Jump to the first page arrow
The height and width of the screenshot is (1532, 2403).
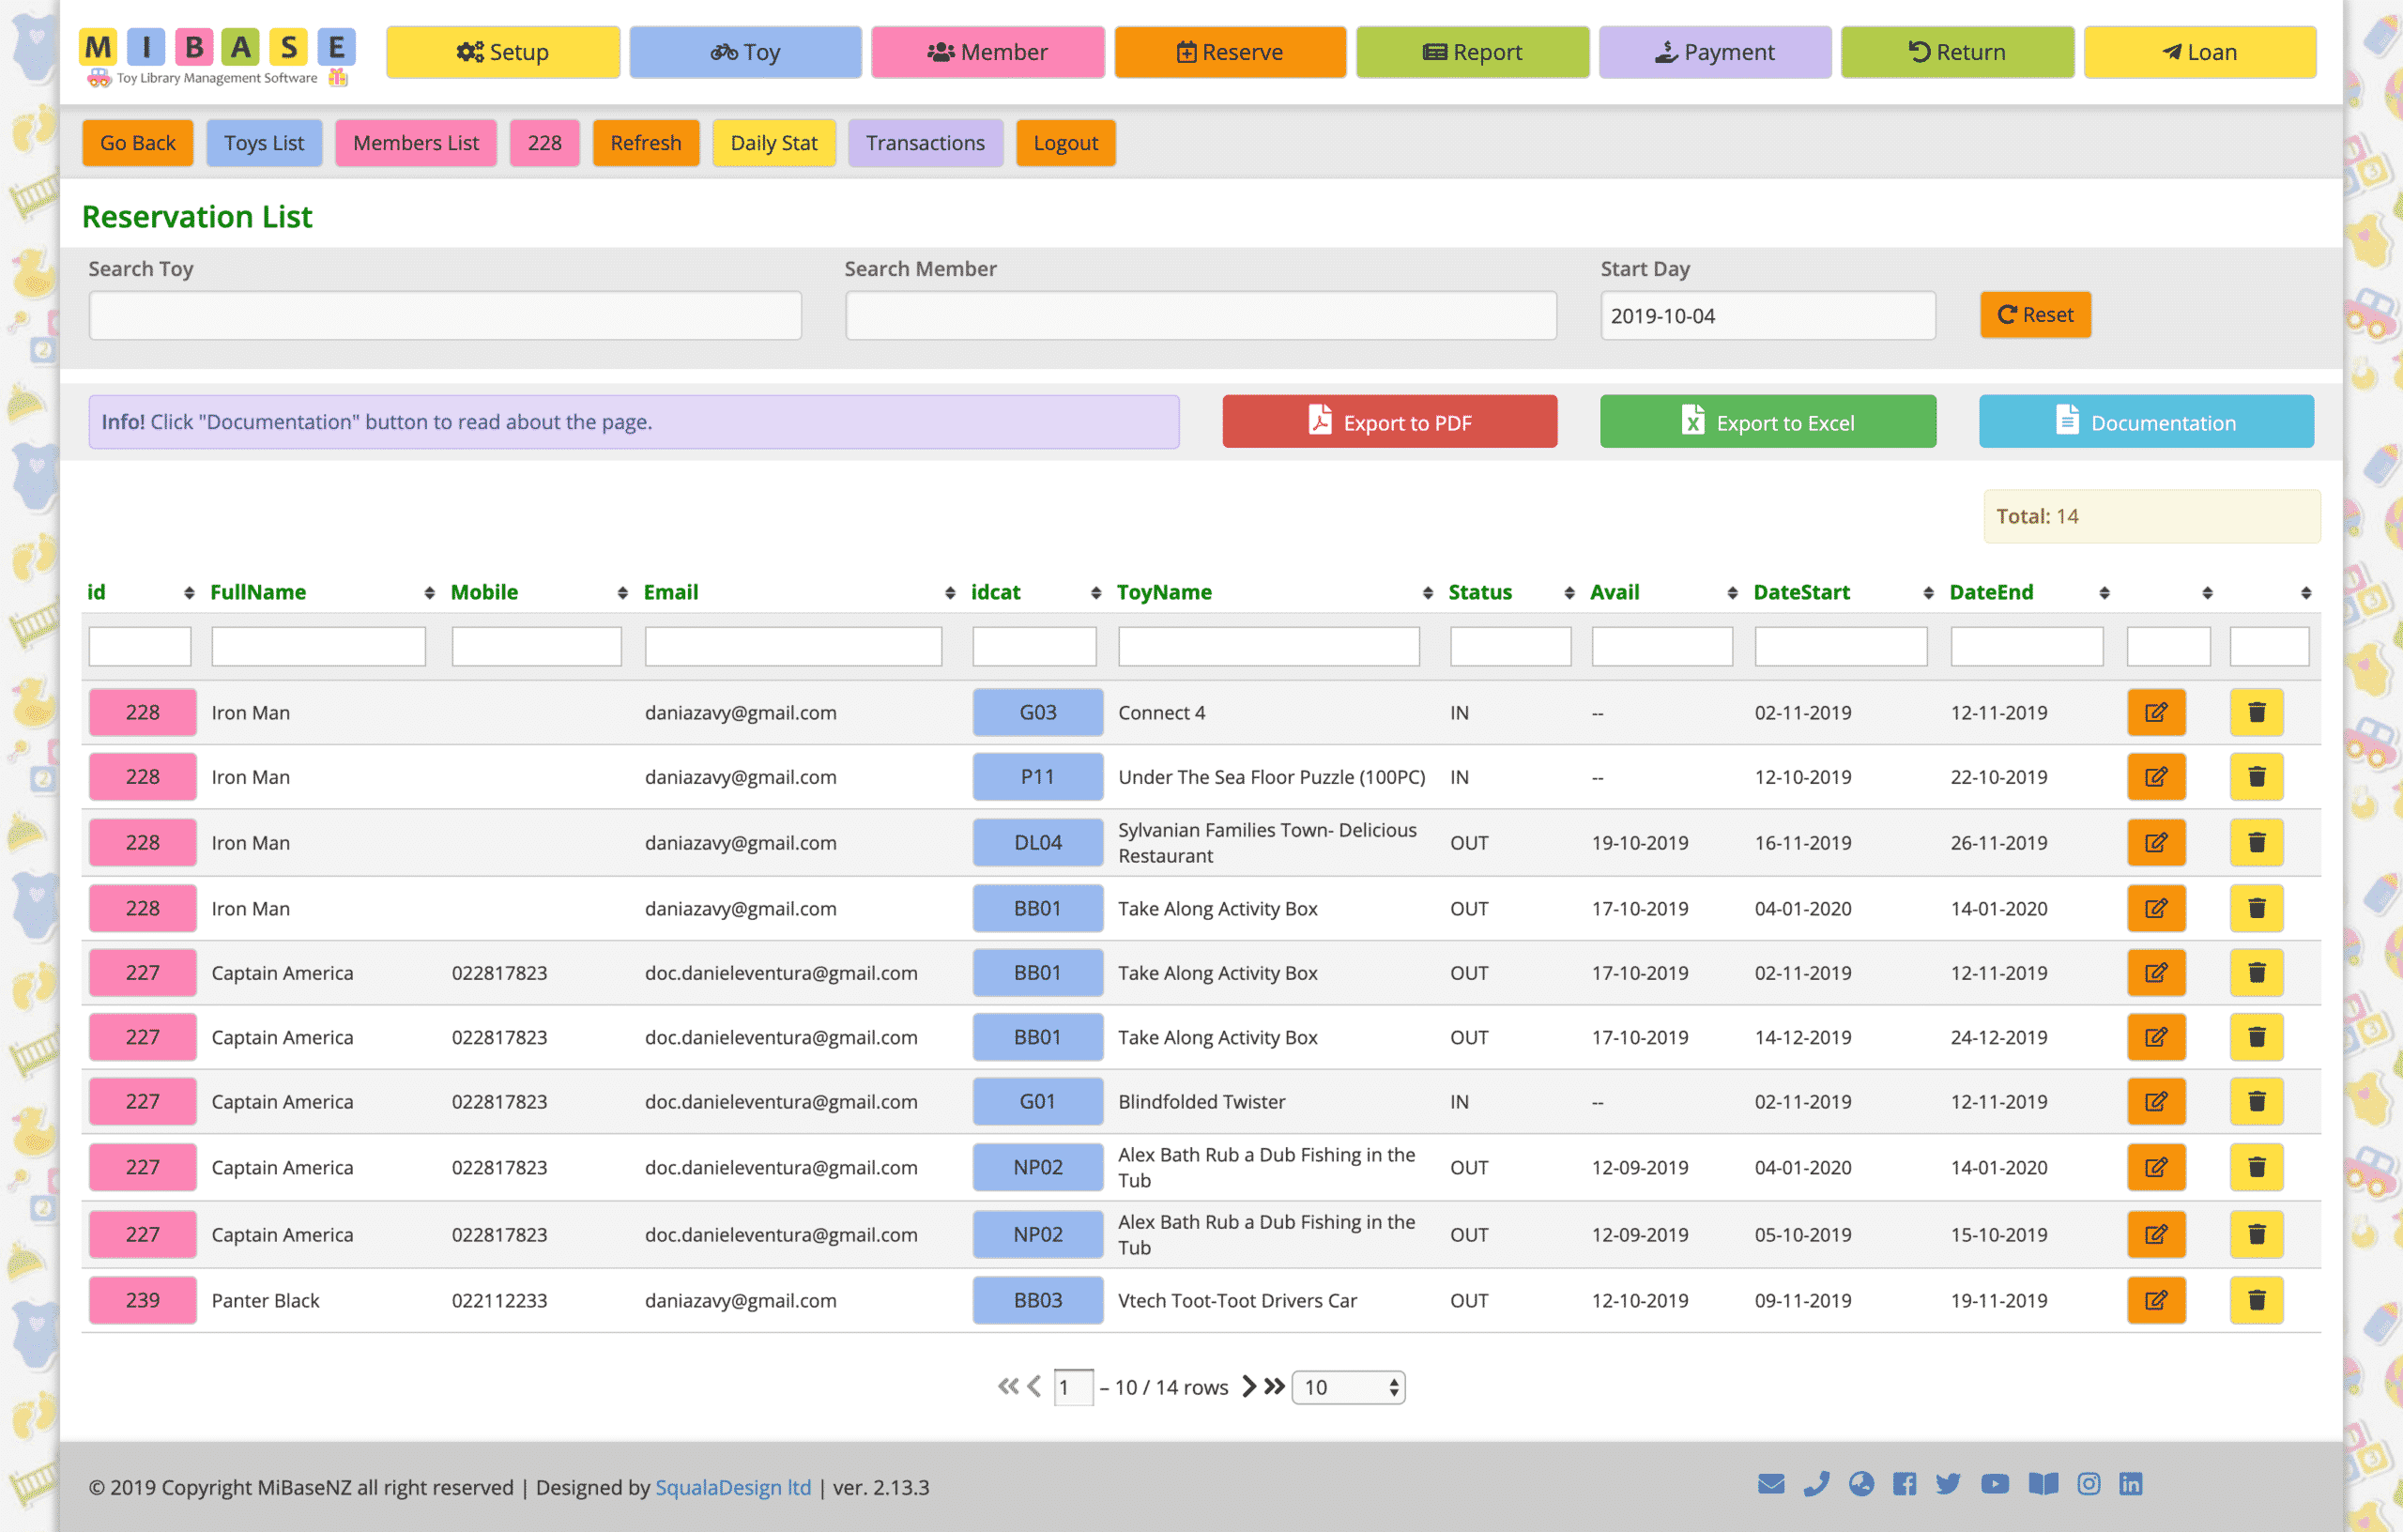tap(1008, 1386)
